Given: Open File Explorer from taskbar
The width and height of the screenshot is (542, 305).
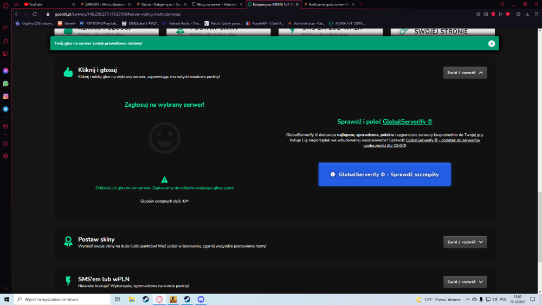Looking at the screenshot, I should coord(132,300).
